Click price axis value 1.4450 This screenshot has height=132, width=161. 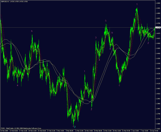click(158, 53)
